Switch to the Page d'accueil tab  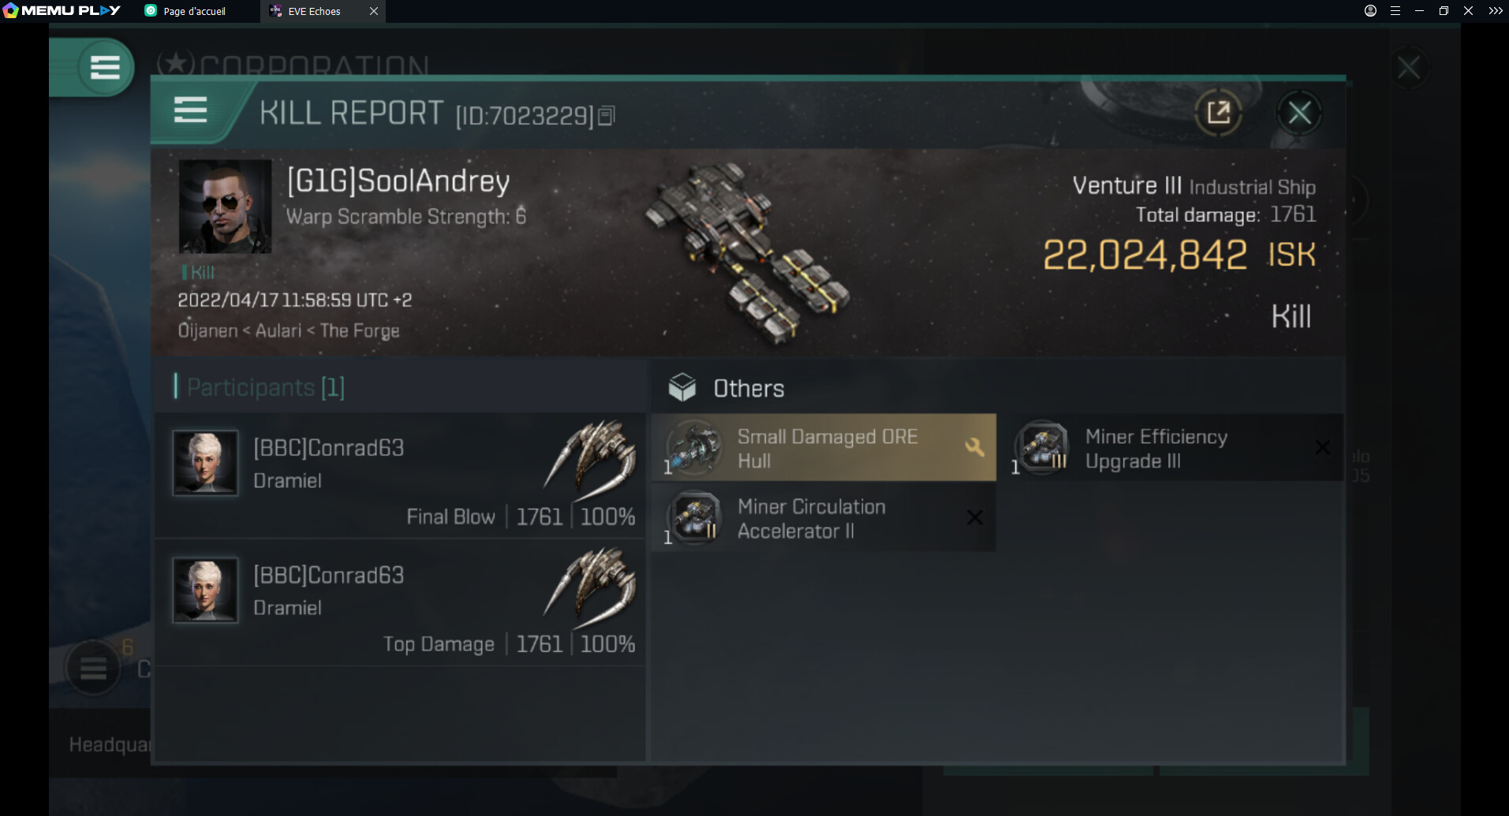[194, 11]
